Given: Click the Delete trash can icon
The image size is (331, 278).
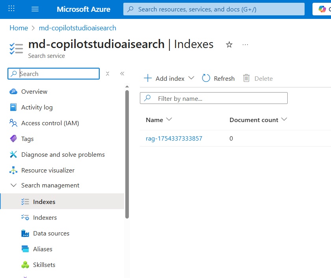Looking at the screenshot, I should [x=246, y=78].
